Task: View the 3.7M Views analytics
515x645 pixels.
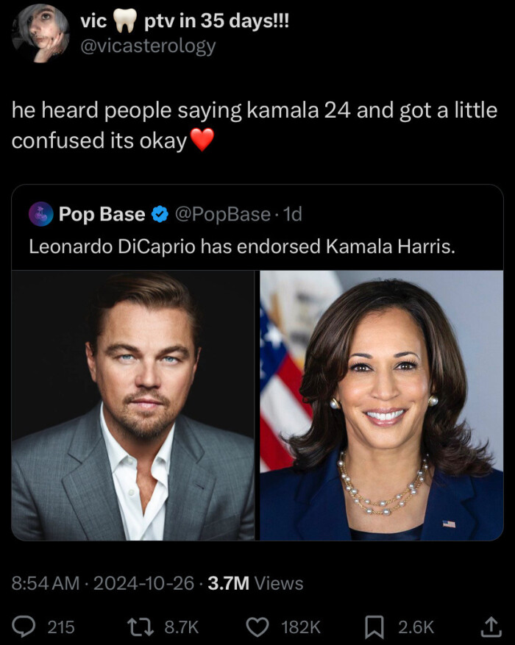Action: coord(255,583)
